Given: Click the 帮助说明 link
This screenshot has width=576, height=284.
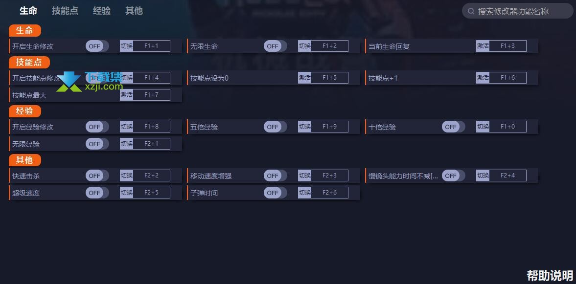Looking at the screenshot, I should (x=550, y=275).
